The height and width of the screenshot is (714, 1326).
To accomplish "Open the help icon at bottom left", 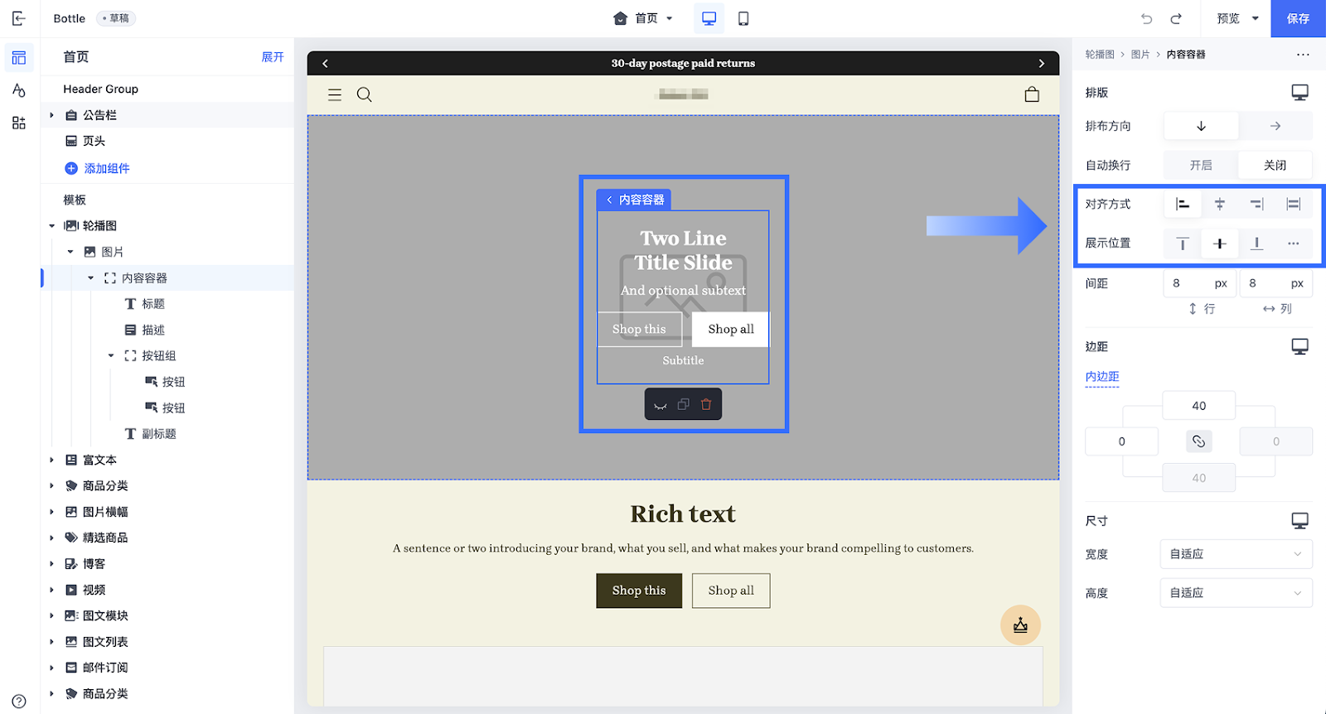I will (19, 701).
